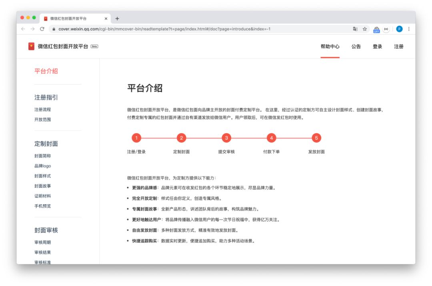
Task: Click step 3 circle for 提交审核
Action: click(x=226, y=138)
